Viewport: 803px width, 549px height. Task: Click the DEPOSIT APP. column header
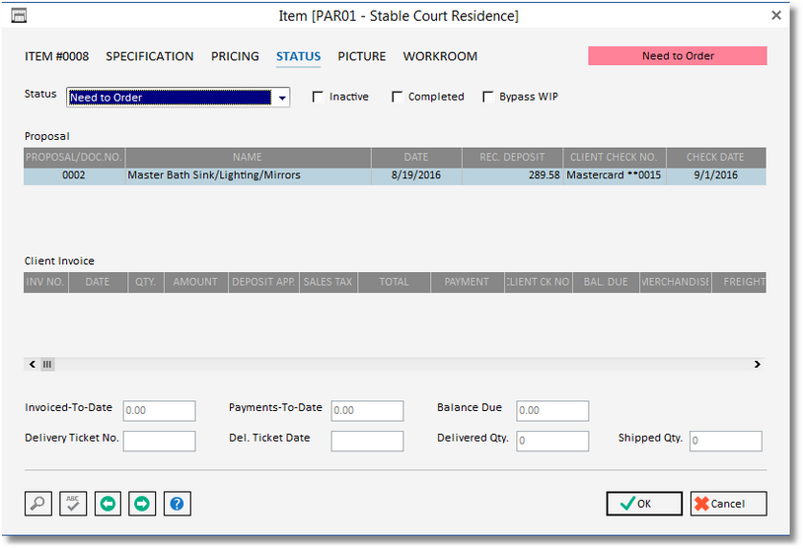click(x=263, y=283)
